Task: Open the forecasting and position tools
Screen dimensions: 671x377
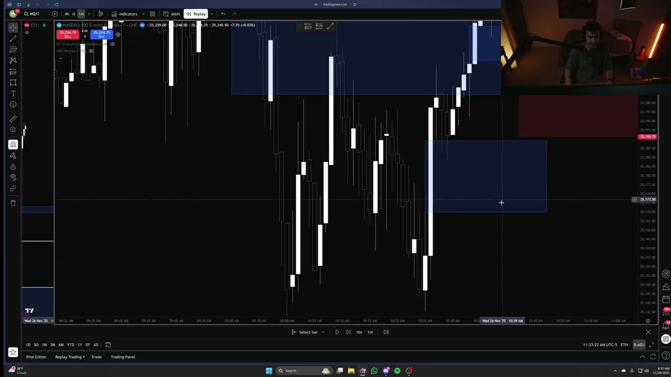Action: coord(13,71)
